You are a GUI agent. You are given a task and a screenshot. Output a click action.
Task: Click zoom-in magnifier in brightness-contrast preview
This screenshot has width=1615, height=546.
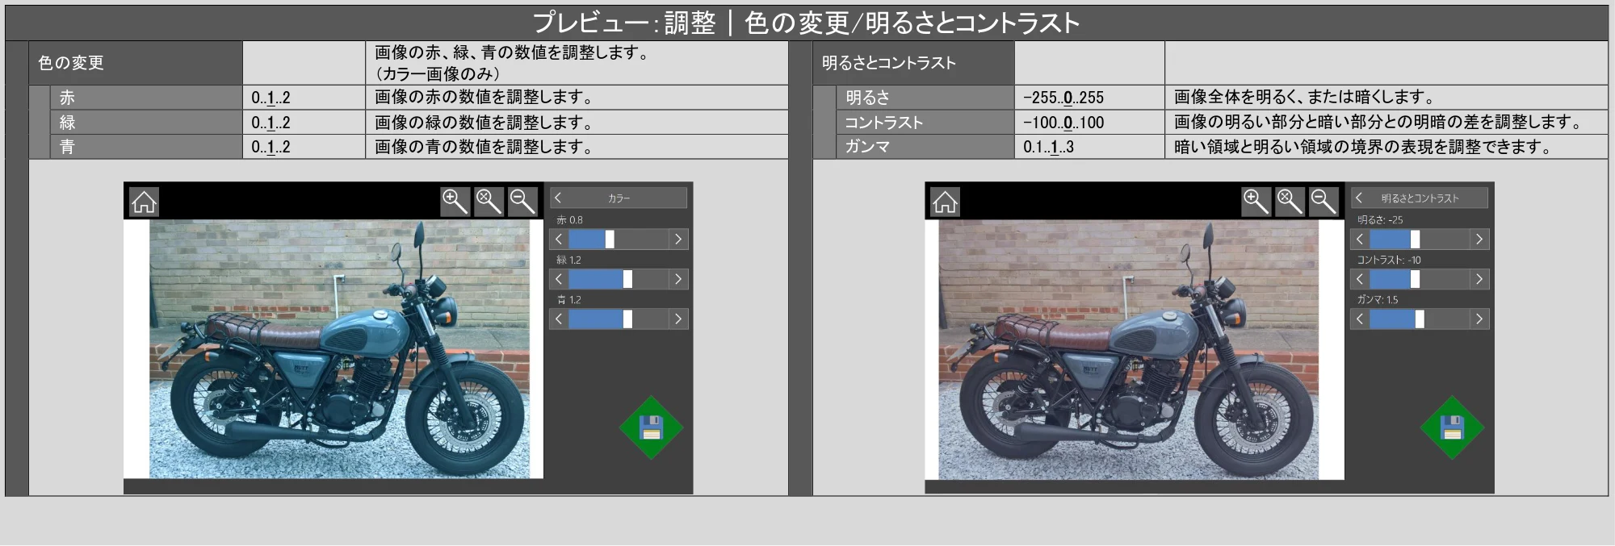(x=1256, y=202)
